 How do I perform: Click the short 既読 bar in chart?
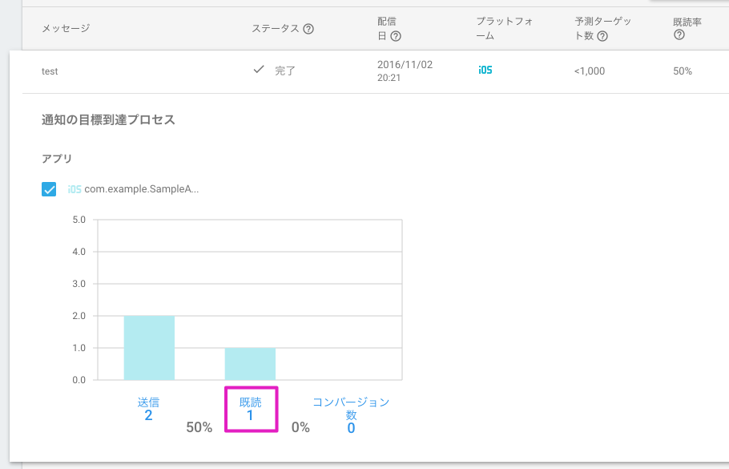pyautogui.click(x=250, y=364)
